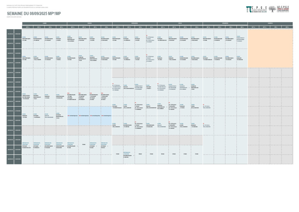Select the JEUDI day header

click(x=180, y=23)
